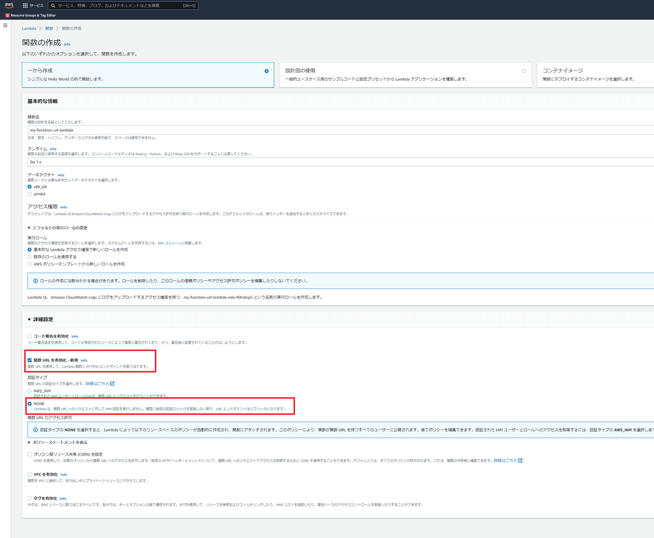Screen dimensions: 654x538
Task: Open Info link beside ランタイム
Action: click(x=53, y=149)
